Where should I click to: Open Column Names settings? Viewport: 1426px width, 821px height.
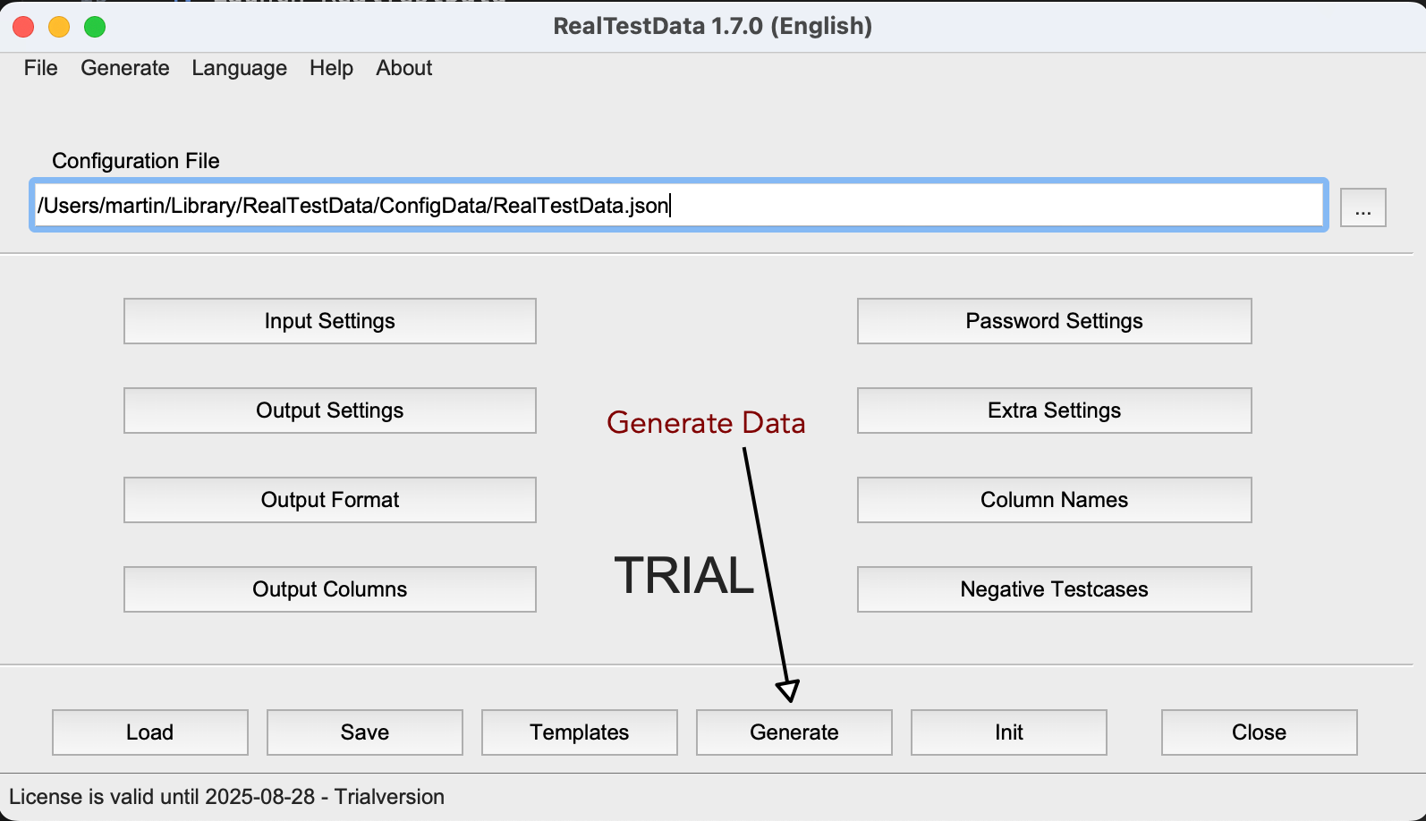click(1055, 500)
